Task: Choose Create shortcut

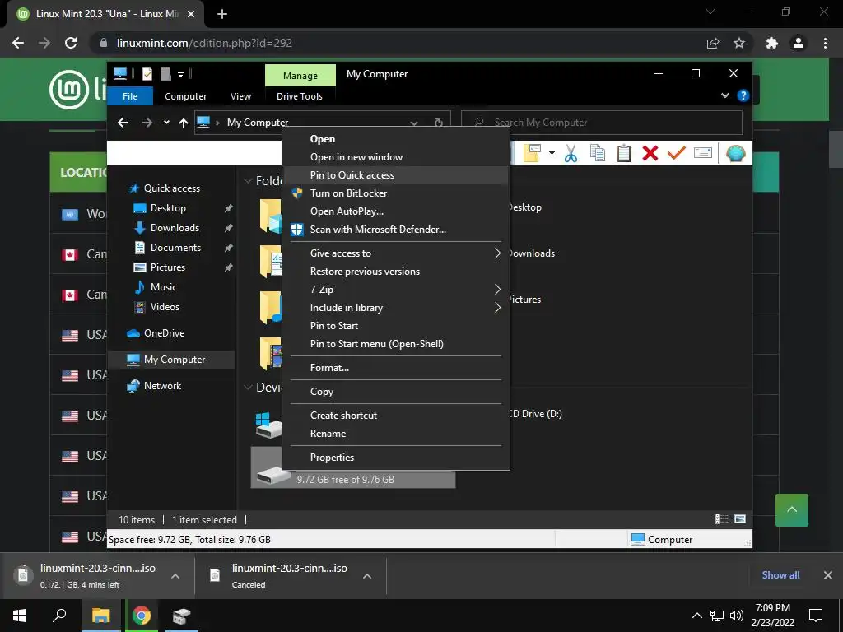Action: (x=395, y=416)
